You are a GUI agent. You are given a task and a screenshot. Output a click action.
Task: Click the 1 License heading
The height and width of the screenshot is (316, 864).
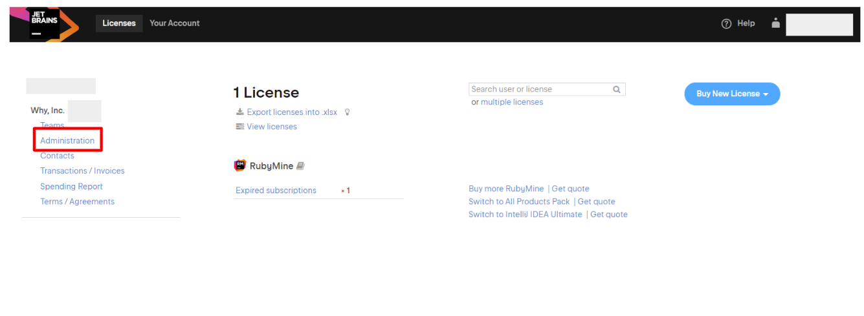point(266,93)
